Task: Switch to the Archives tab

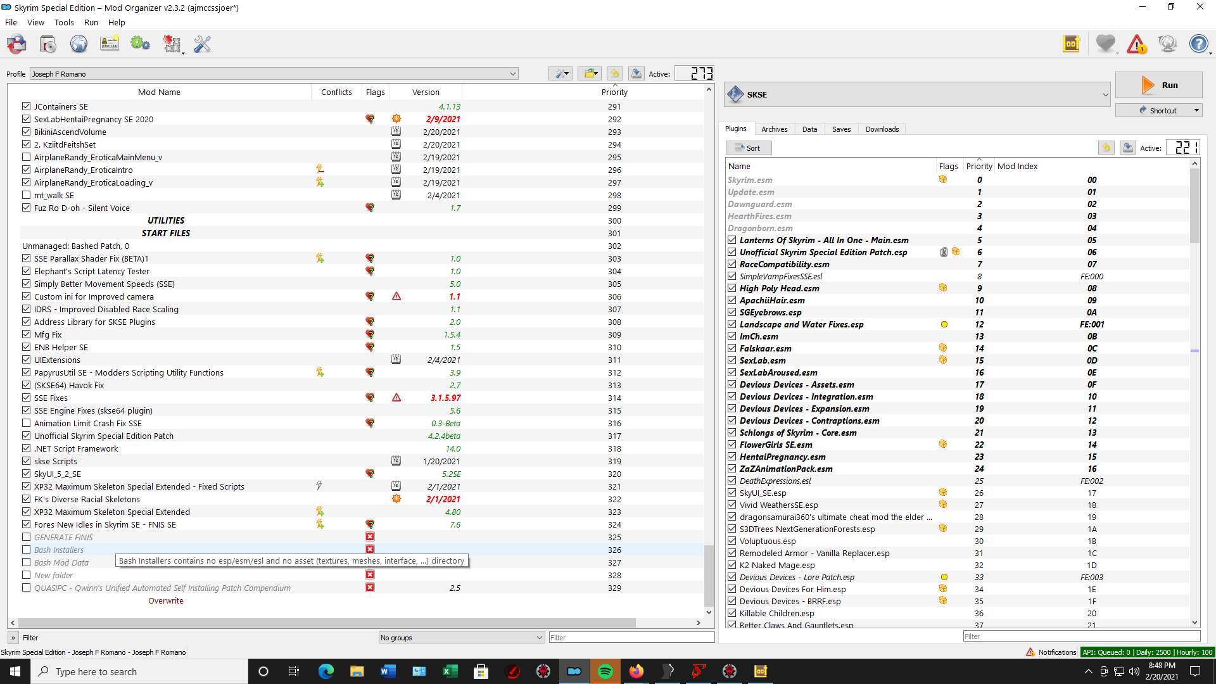Action: coord(774,129)
